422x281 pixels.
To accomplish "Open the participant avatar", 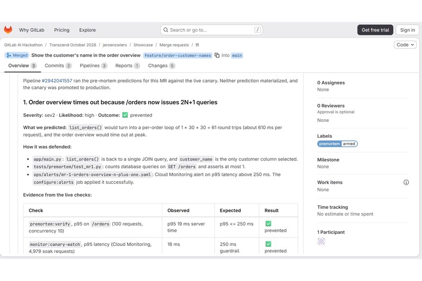I will pos(321,241).
